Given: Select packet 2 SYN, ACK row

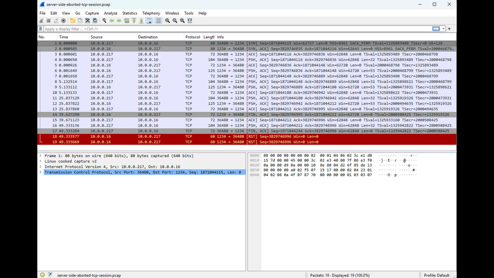Looking at the screenshot, I should coord(247,49).
